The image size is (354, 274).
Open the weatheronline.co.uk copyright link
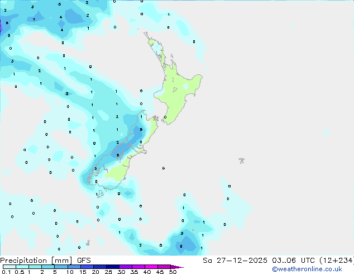tap(307, 269)
